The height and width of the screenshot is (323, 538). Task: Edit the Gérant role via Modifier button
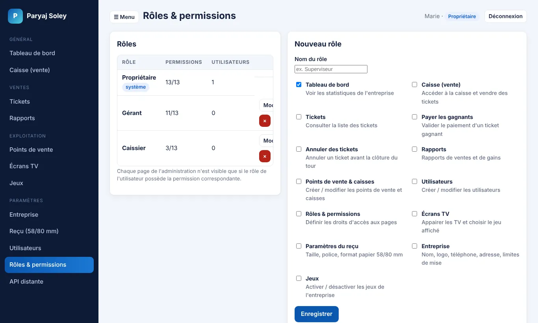point(266,105)
